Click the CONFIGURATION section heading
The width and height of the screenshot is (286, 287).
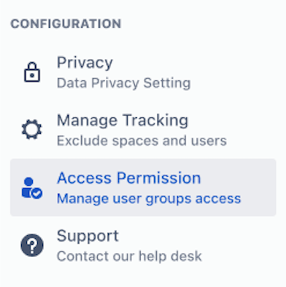[x=66, y=24]
